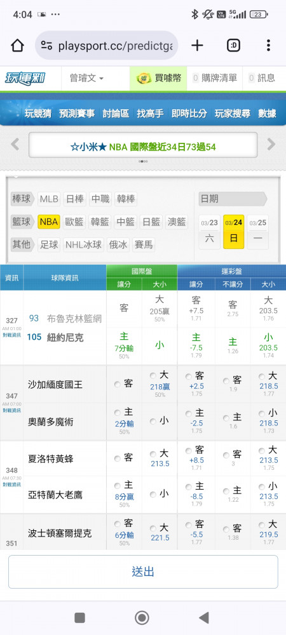Tap the browser home icon

17,45
